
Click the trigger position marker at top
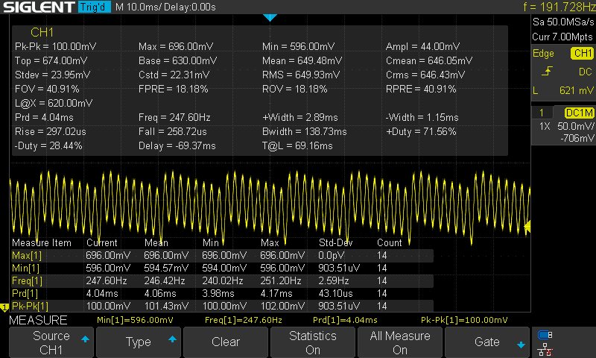point(270,17)
